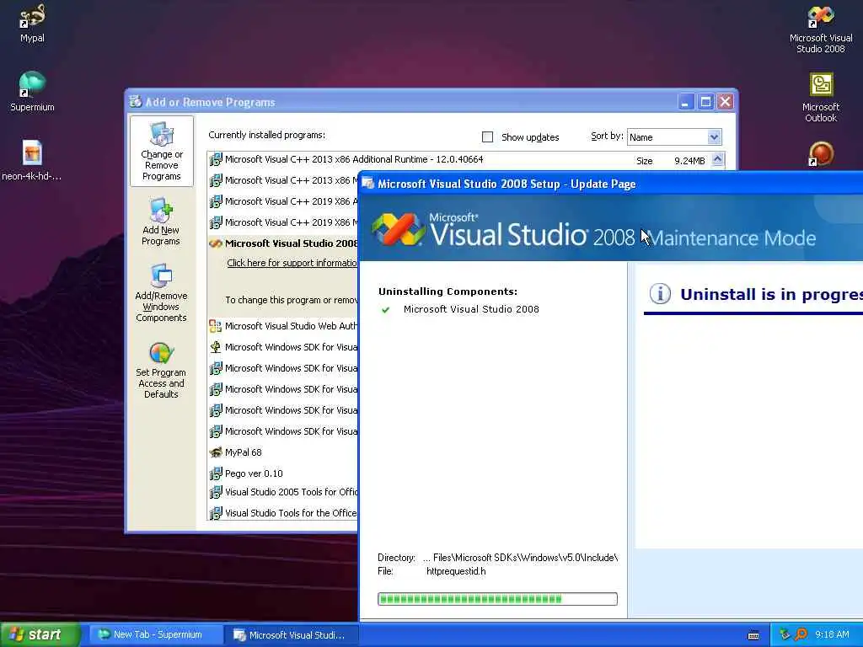Screen dimensions: 863x647
Task: Open the Mypal desktop shortcut
Action: 32,23
